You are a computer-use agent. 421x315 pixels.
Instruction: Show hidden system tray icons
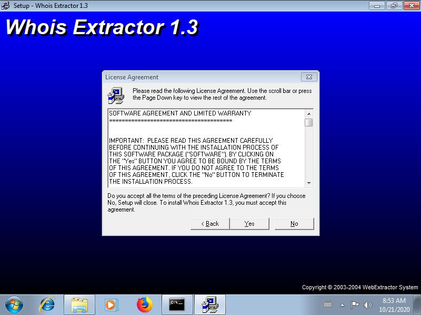point(343,305)
